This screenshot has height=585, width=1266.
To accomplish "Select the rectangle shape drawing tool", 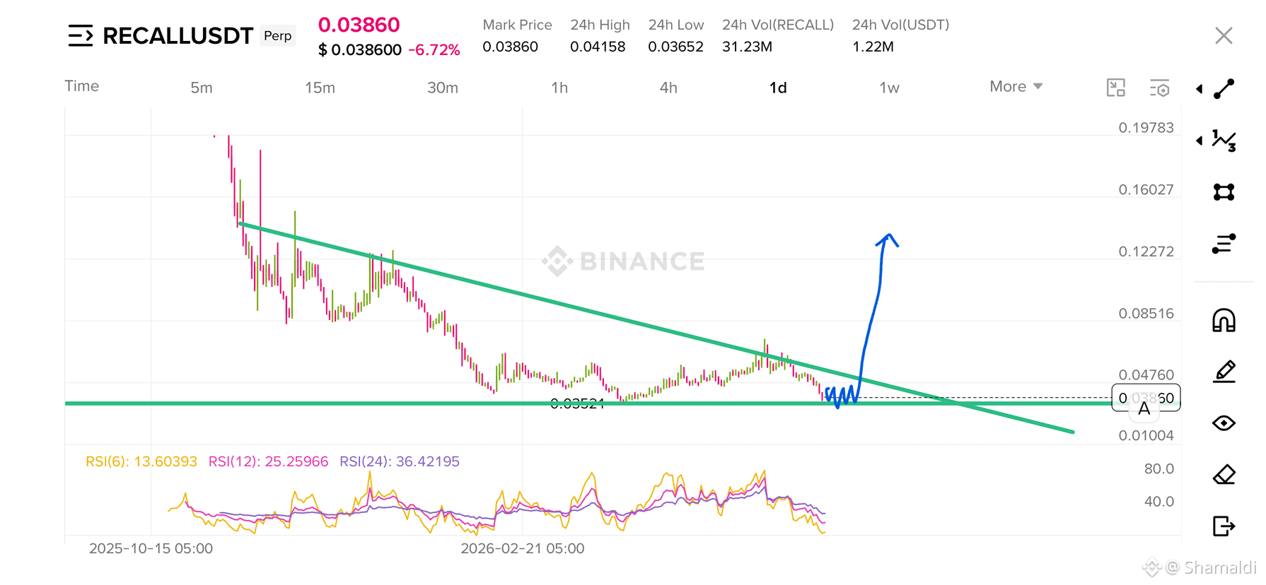I will (1224, 192).
